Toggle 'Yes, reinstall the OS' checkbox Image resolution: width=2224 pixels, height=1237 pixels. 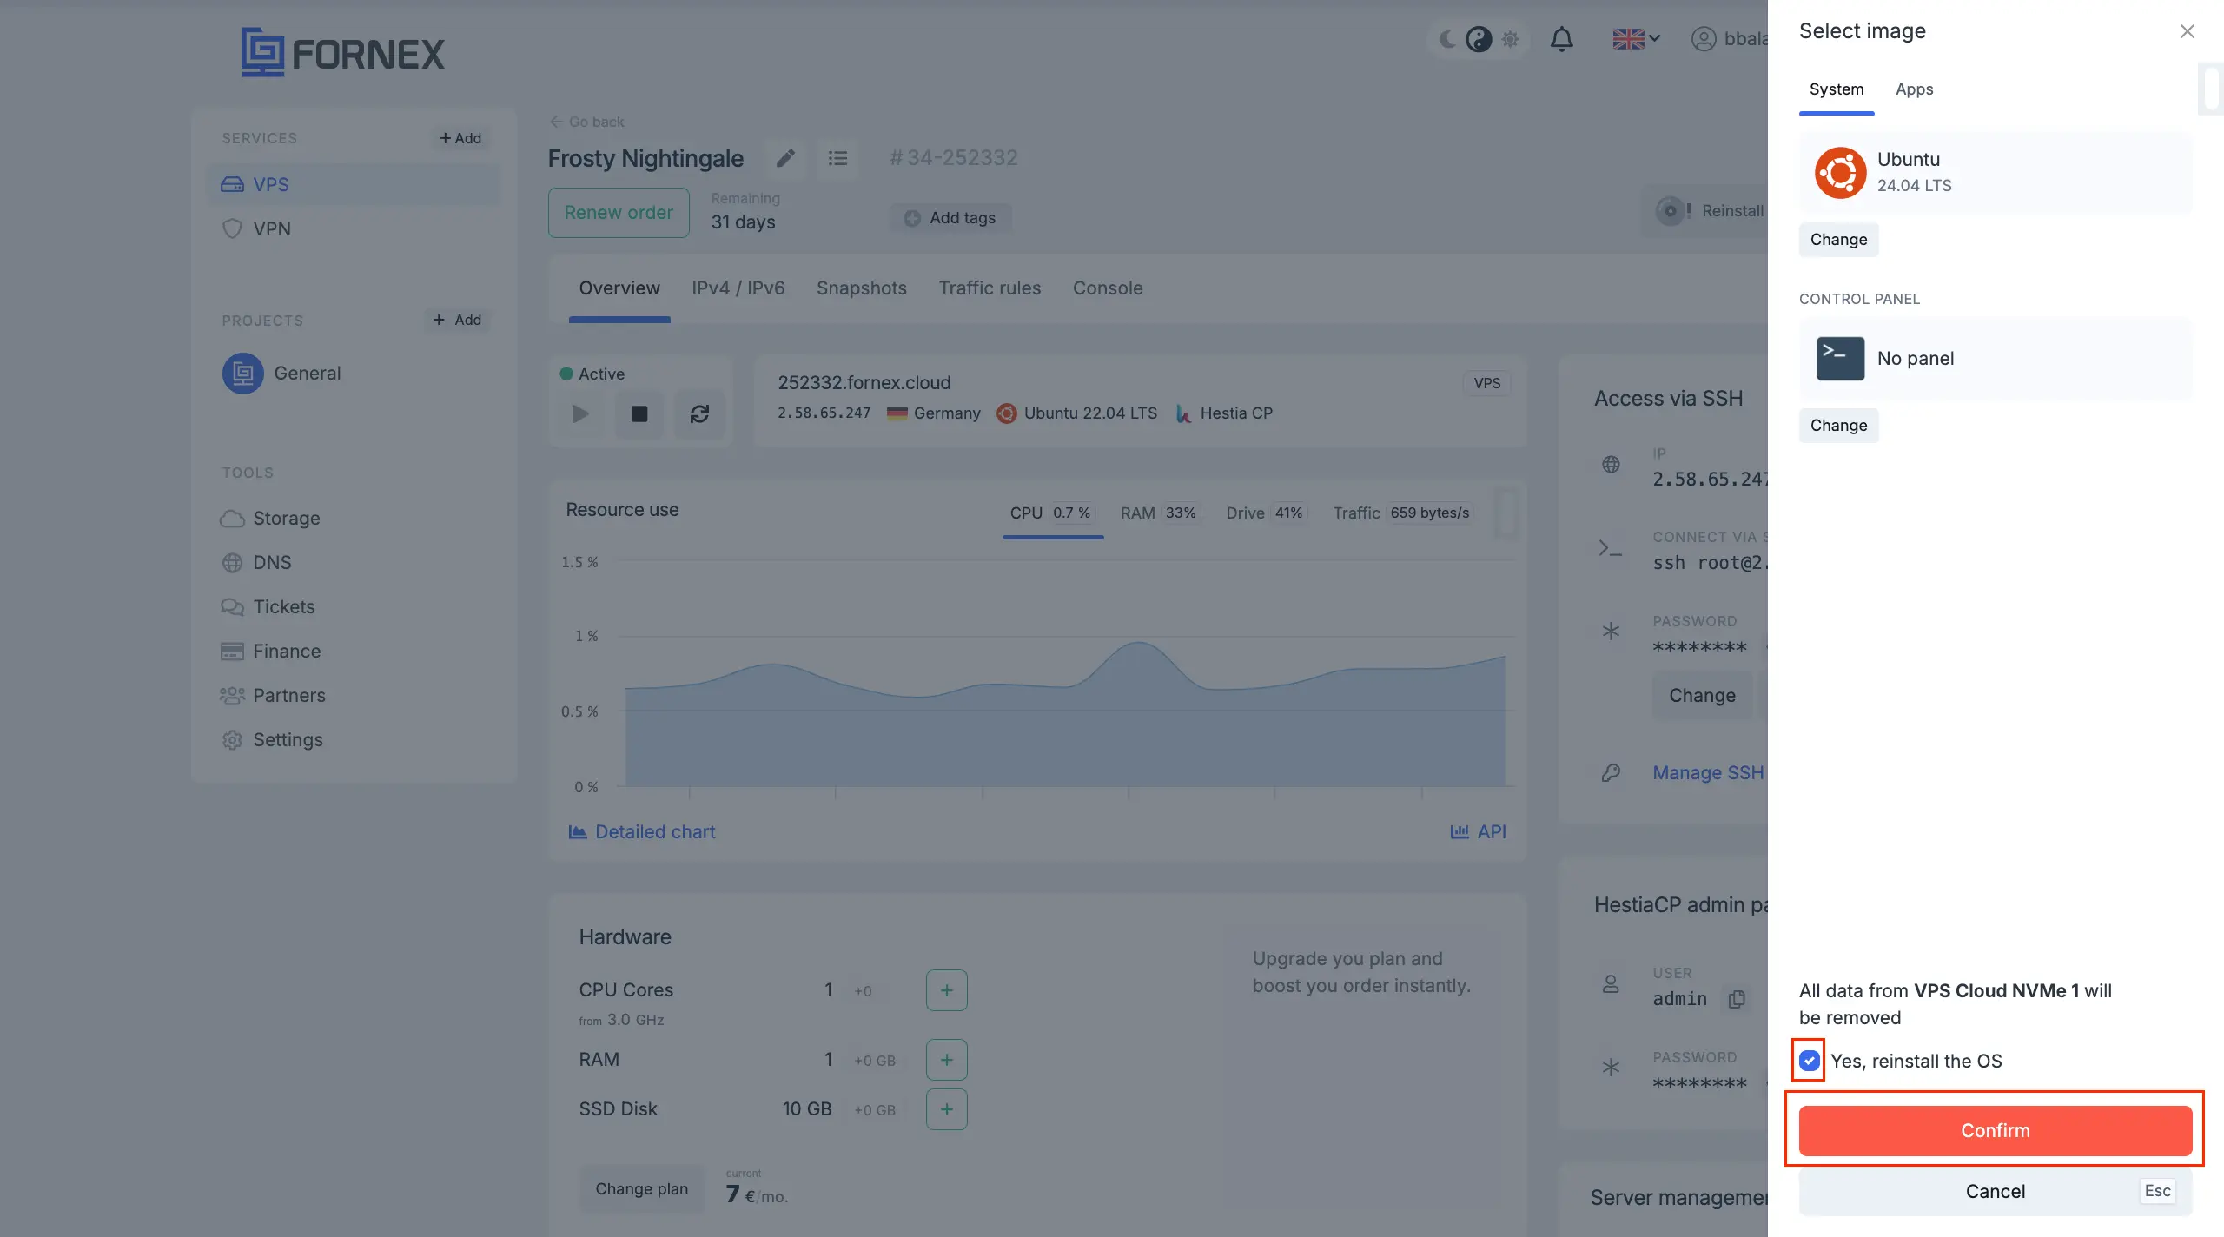[1810, 1061]
